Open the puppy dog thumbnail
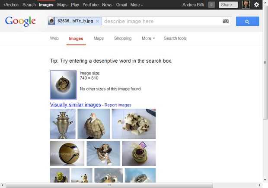The image size is (268, 188). tap(103, 153)
